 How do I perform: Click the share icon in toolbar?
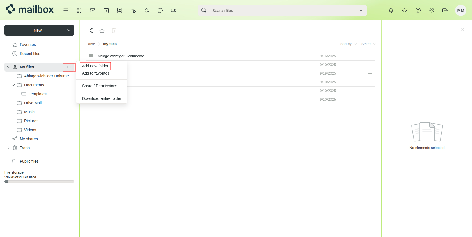[90, 31]
